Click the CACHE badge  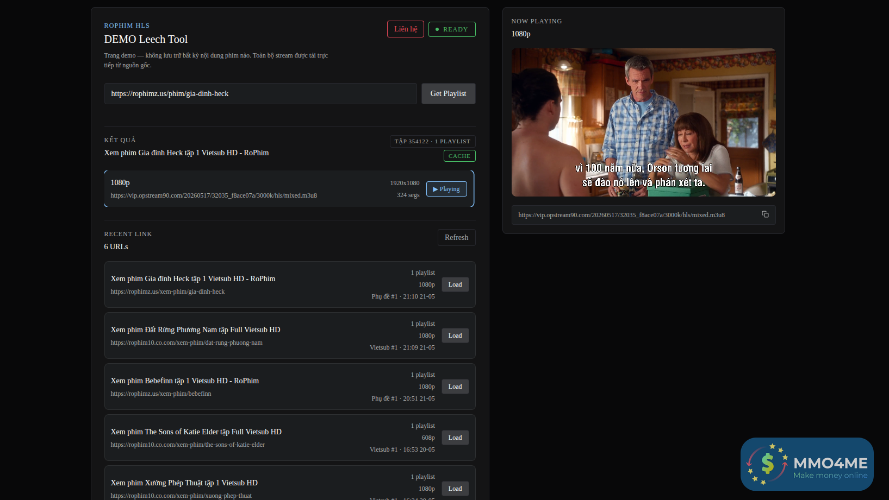[x=459, y=156]
